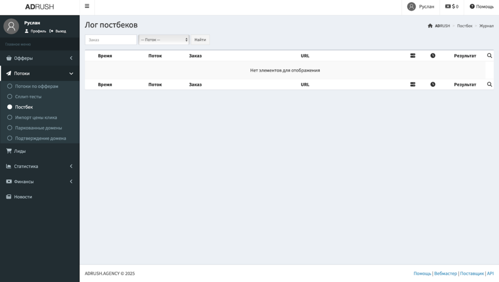Expand the Статистика menu
The image size is (499, 282).
click(40, 166)
